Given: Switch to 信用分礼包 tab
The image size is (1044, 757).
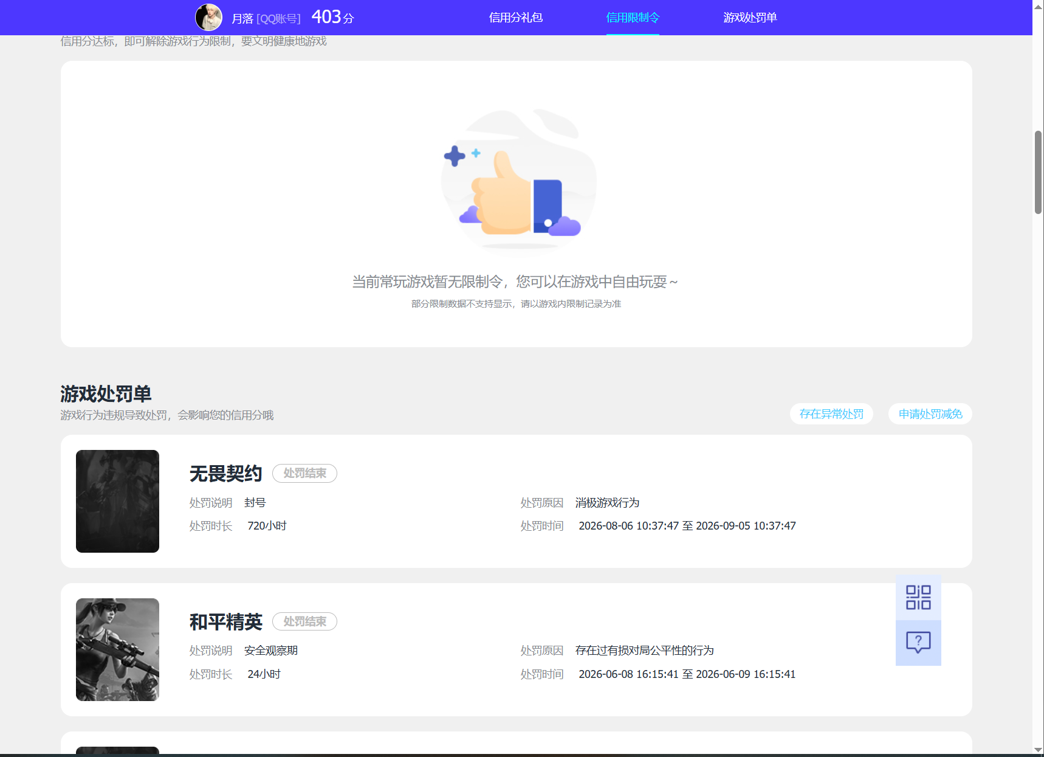Looking at the screenshot, I should click(515, 18).
